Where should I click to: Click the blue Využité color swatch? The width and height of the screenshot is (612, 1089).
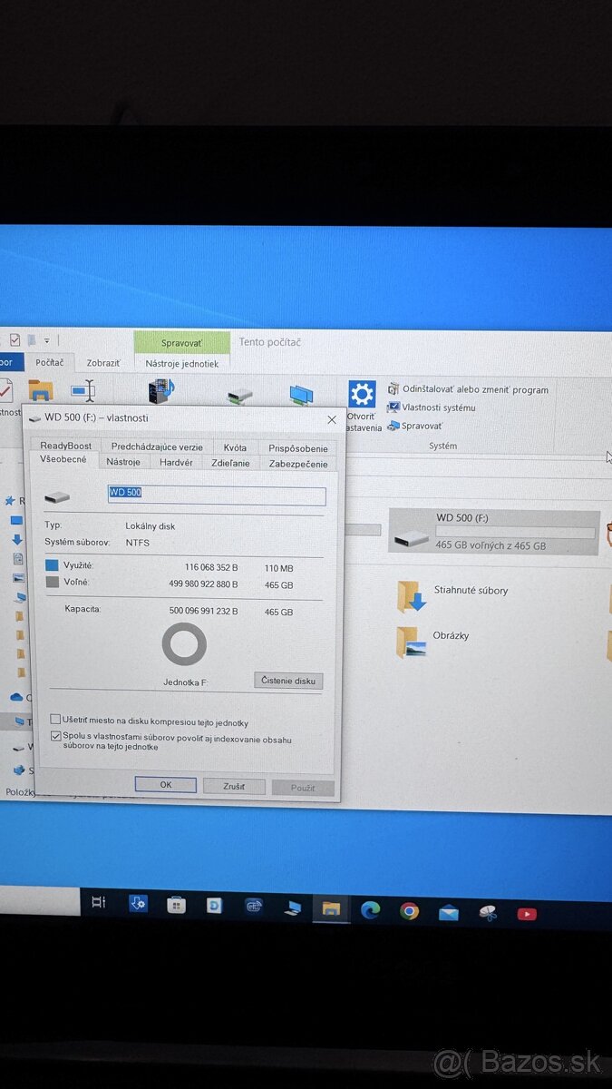point(52,565)
